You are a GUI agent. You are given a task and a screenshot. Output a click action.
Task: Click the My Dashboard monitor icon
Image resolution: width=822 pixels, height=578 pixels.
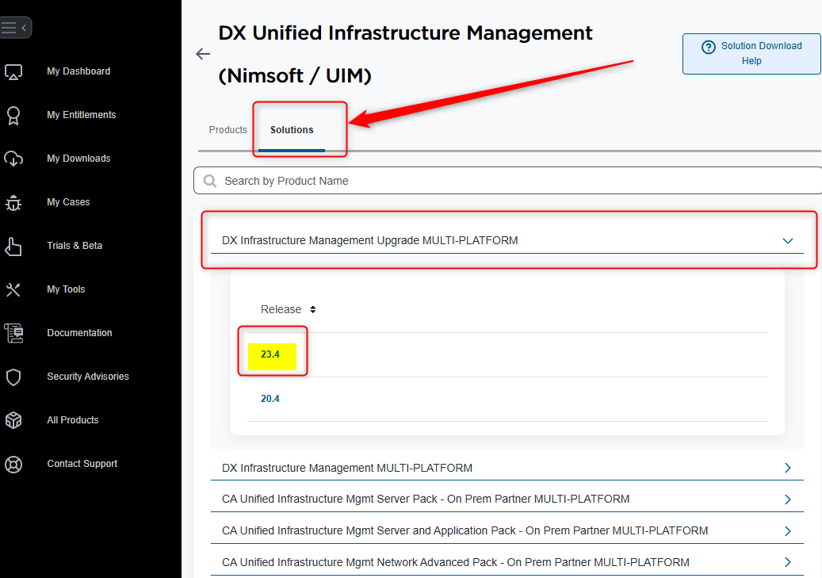[x=13, y=71]
